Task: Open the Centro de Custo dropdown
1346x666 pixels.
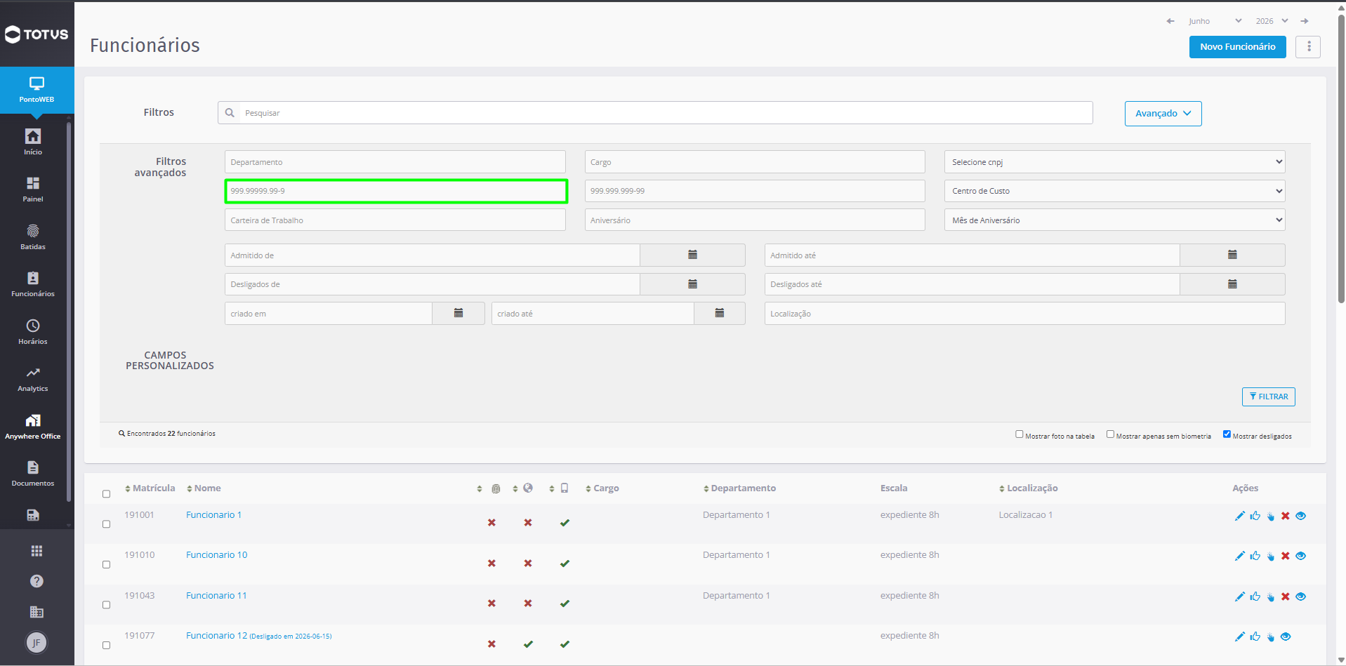Action: 1114,191
